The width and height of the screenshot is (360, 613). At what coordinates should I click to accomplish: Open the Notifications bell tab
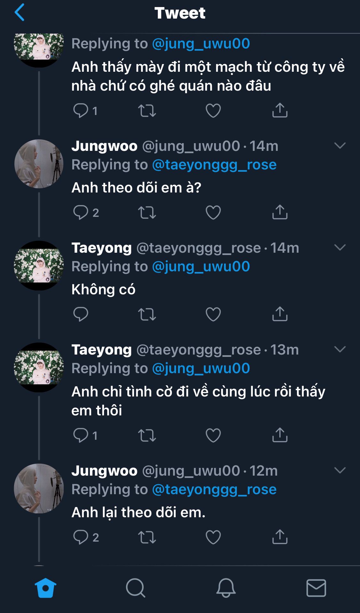click(226, 588)
